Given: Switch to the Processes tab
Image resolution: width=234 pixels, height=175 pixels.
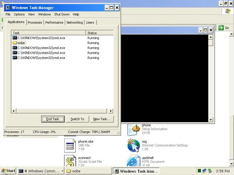Looking at the screenshot, I should (35, 22).
